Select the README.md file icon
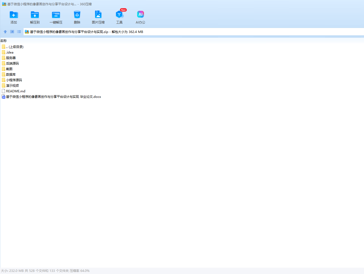The image size is (364, 274). point(3,91)
